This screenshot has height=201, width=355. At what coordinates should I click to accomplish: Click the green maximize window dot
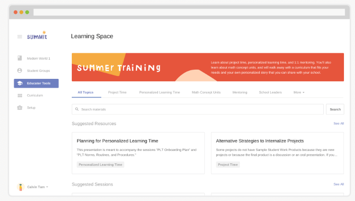pyautogui.click(x=27, y=12)
